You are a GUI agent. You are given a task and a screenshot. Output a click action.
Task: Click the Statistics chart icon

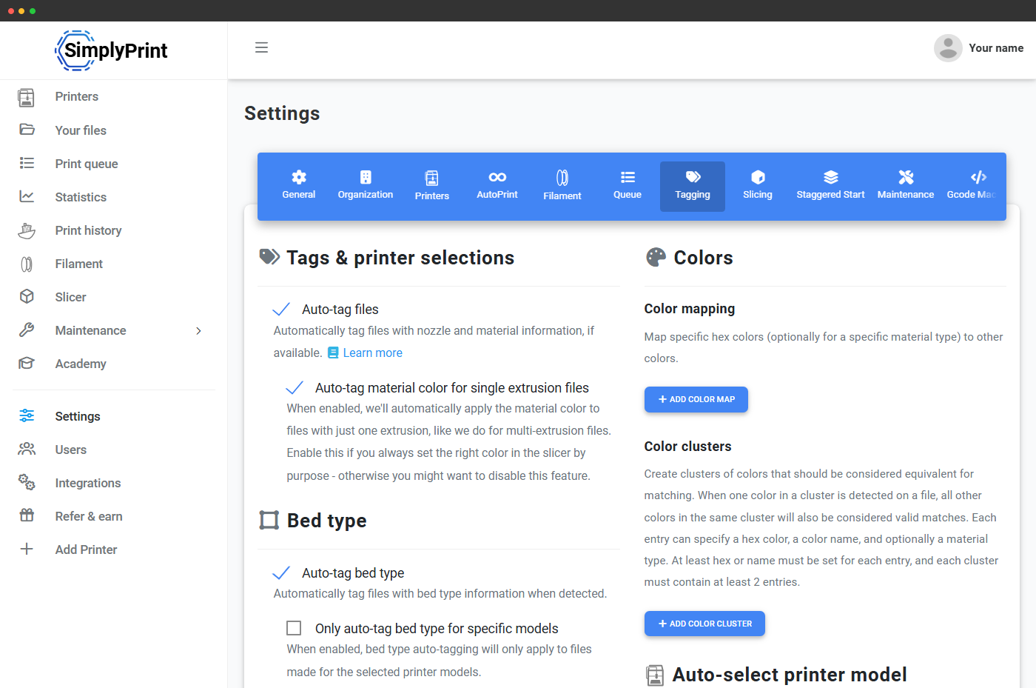(27, 196)
